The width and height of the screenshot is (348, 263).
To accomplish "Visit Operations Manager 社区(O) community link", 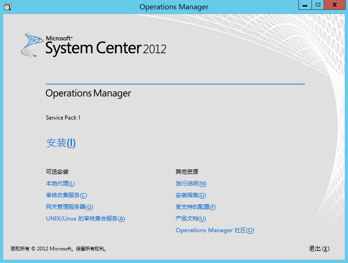I will tap(215, 230).
